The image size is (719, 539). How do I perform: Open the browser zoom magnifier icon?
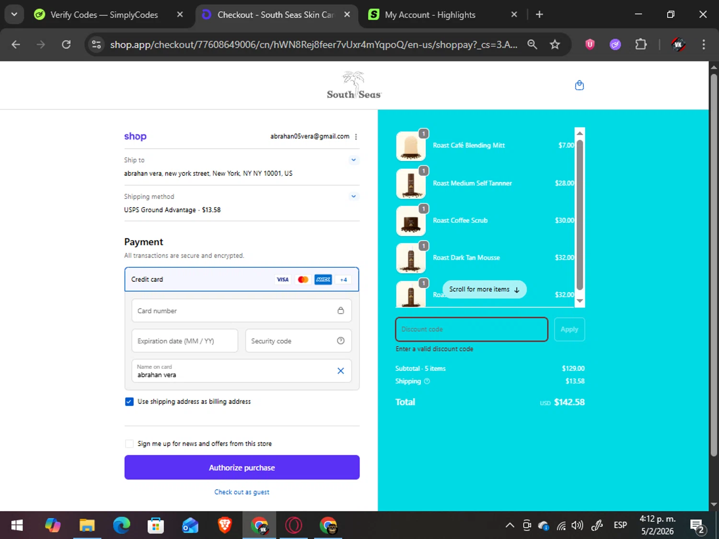point(532,45)
